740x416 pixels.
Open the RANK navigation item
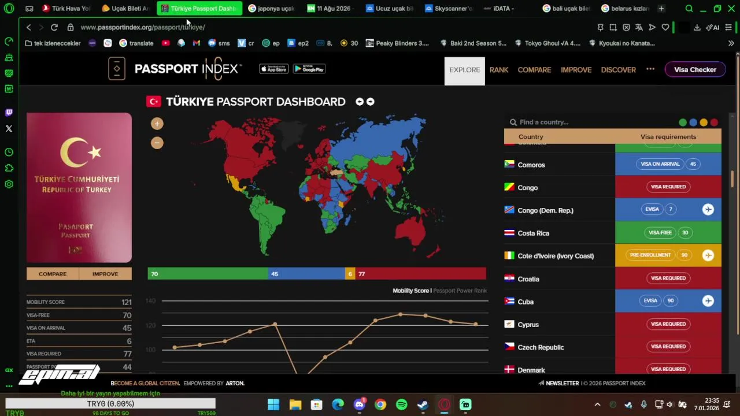click(x=499, y=70)
